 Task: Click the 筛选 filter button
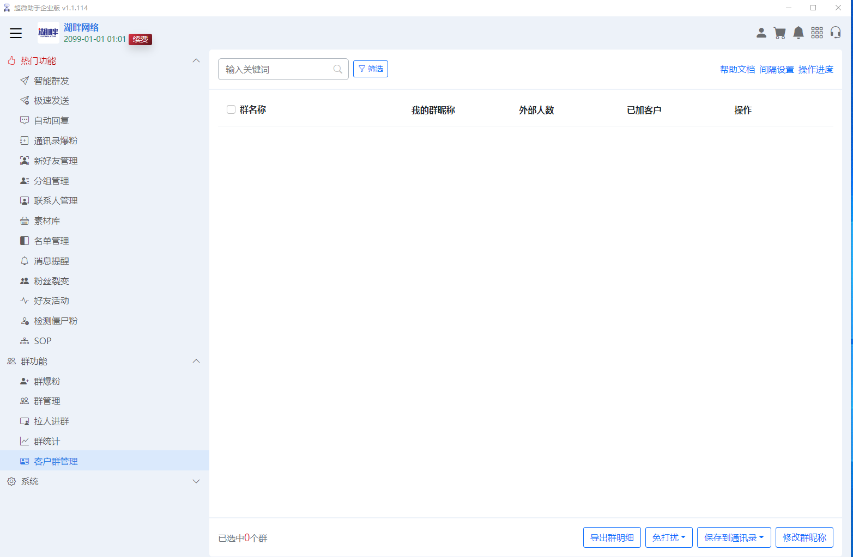pyautogui.click(x=371, y=69)
